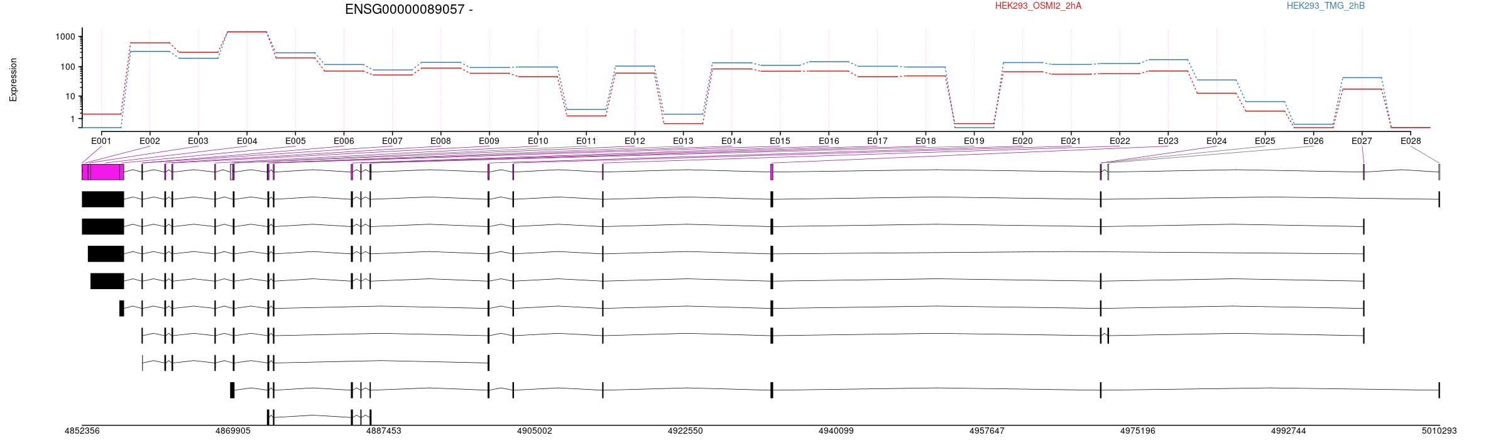Click the 1000 tick on the expression axis
The width and height of the screenshot is (1508, 440).
pyautogui.click(x=65, y=37)
